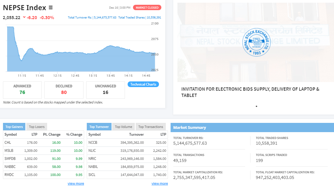The width and height of the screenshot is (334, 187).
Task: Select the Top Volume tab
Action: [123, 127]
